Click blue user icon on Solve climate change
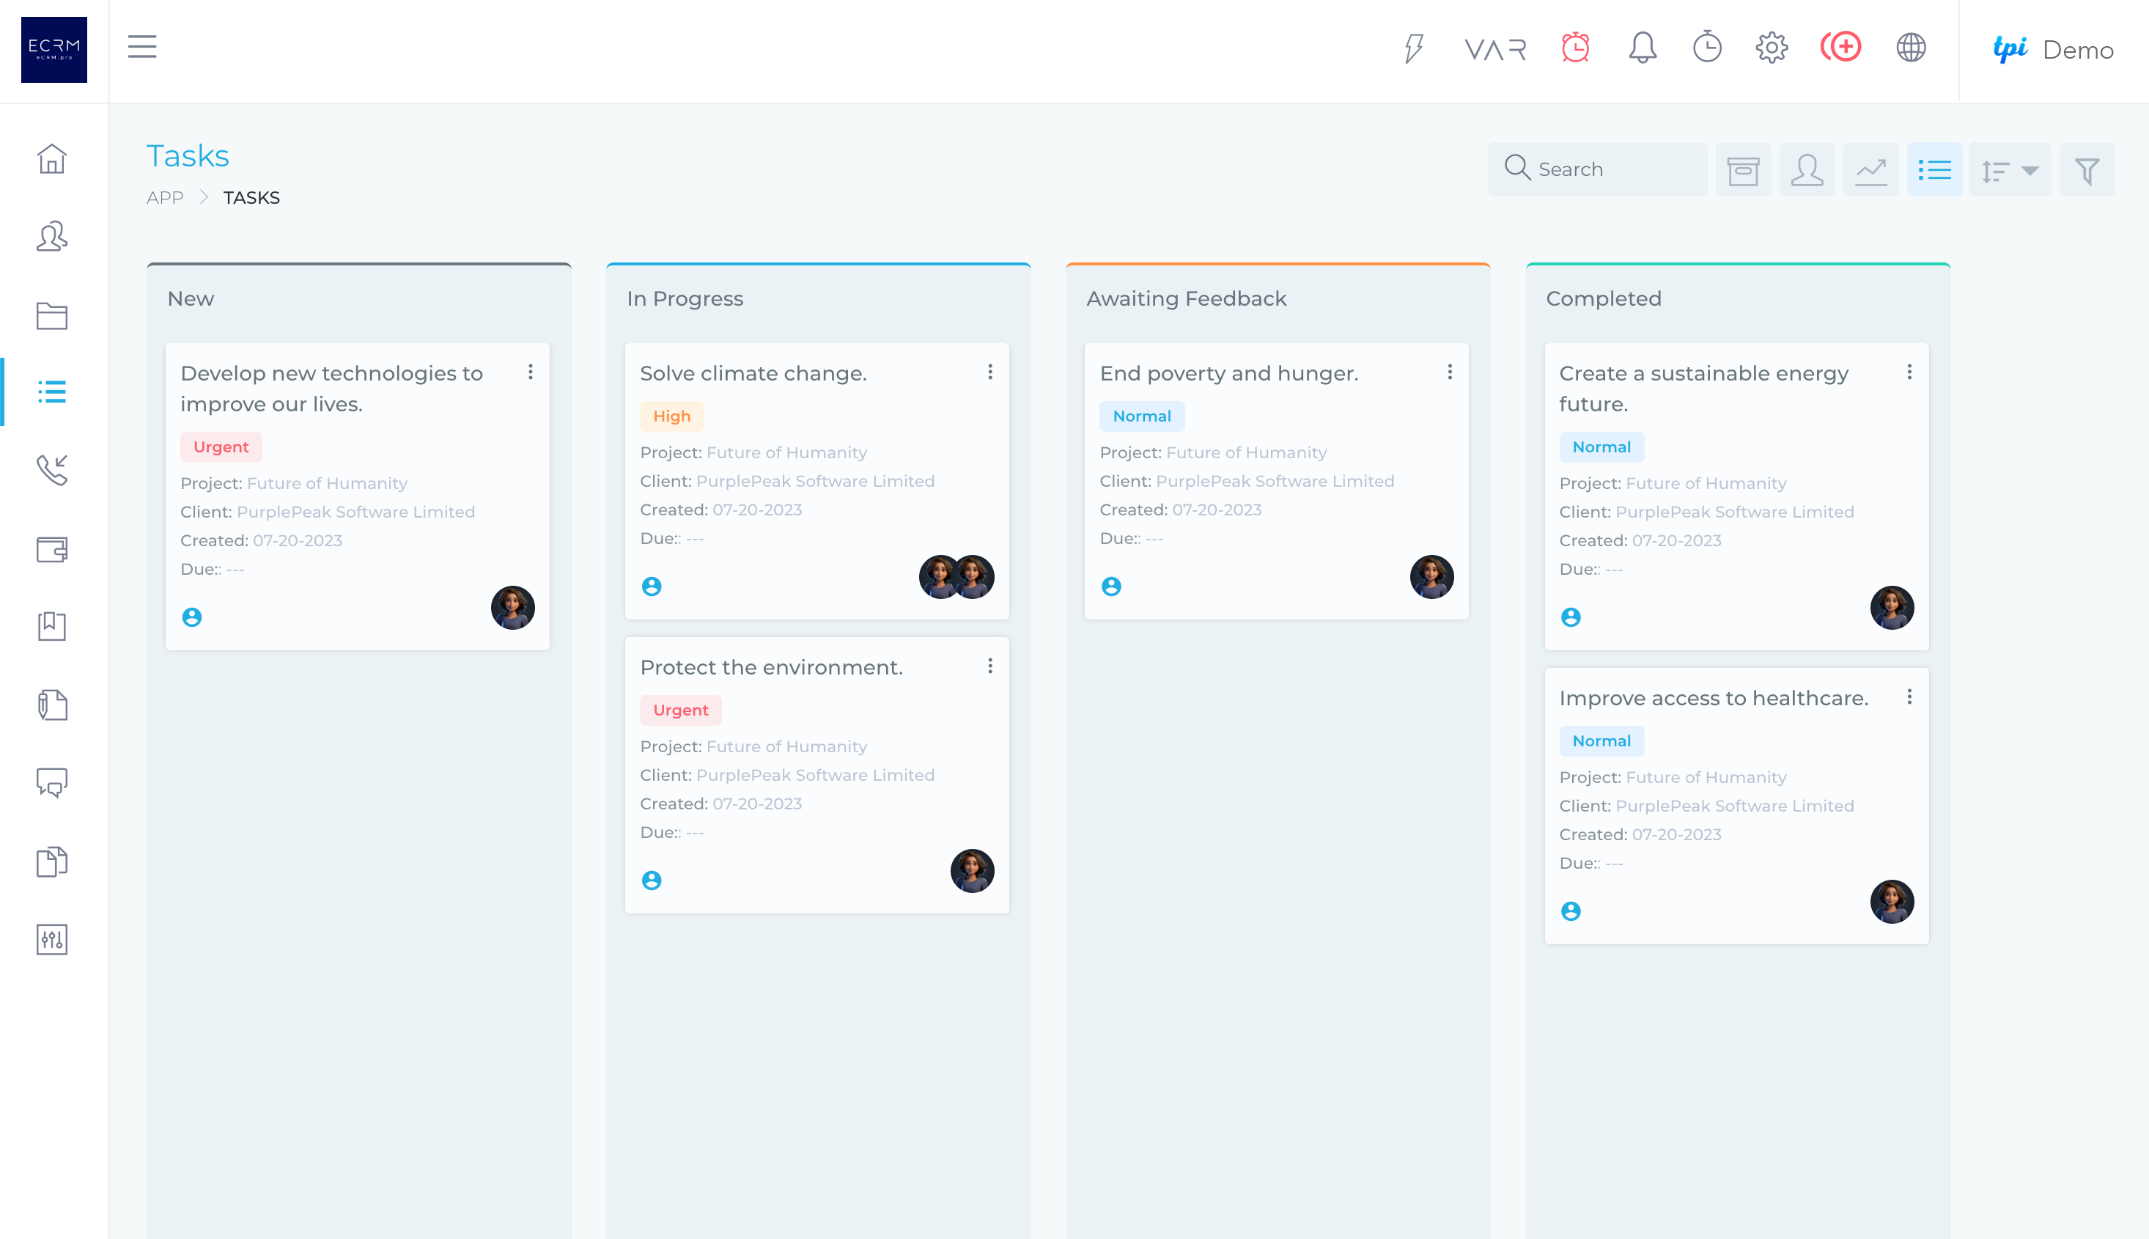Image resolution: width=2149 pixels, height=1239 pixels. [x=652, y=587]
